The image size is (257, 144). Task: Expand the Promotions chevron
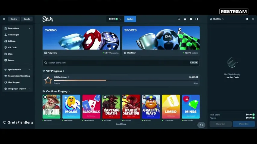[x=29, y=28]
